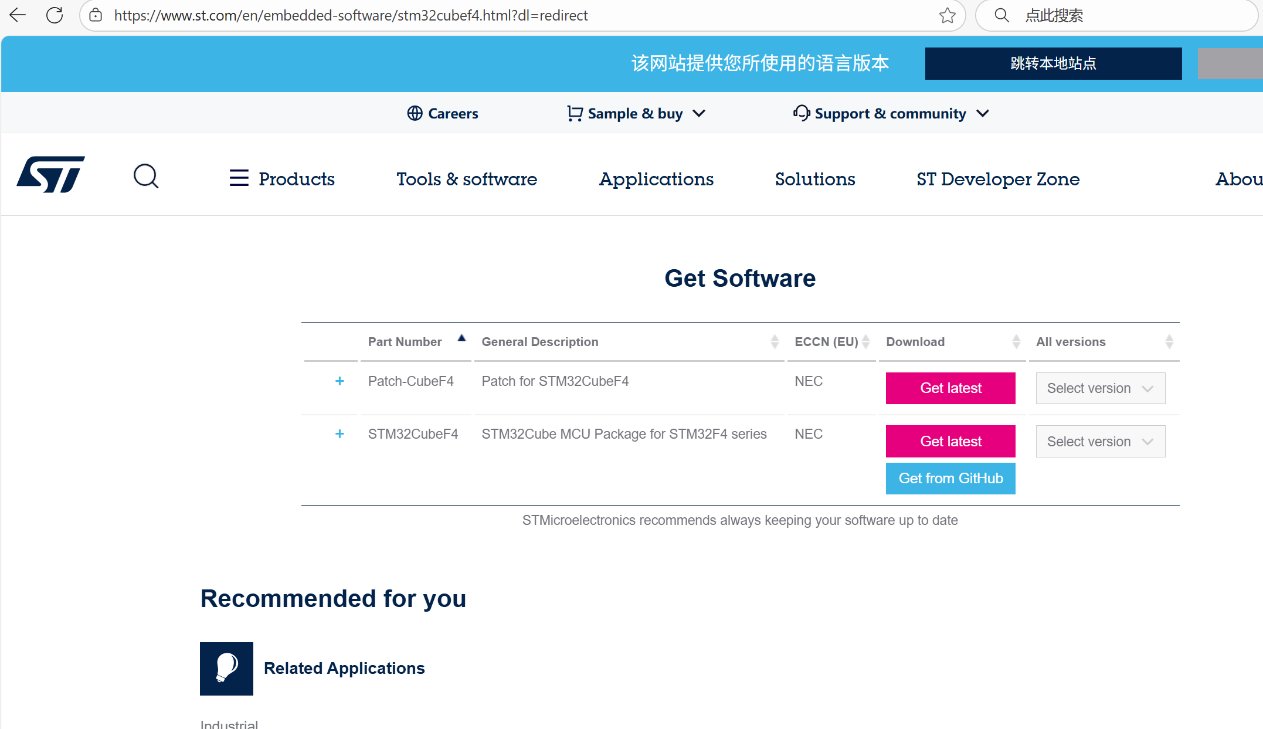Click the cart icon by Sample & buy

tap(575, 113)
